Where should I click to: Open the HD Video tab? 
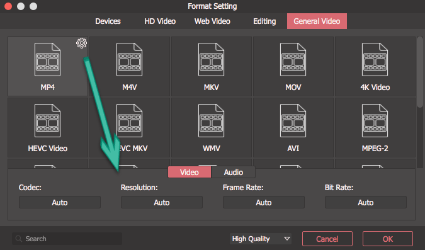coord(160,21)
